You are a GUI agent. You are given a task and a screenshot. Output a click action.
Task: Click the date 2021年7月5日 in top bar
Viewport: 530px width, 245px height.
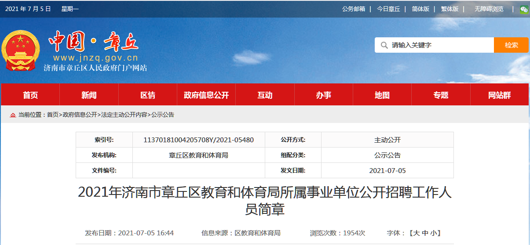point(28,9)
